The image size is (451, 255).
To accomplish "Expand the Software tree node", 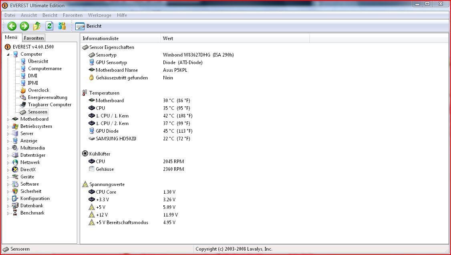I will pos(8,184).
